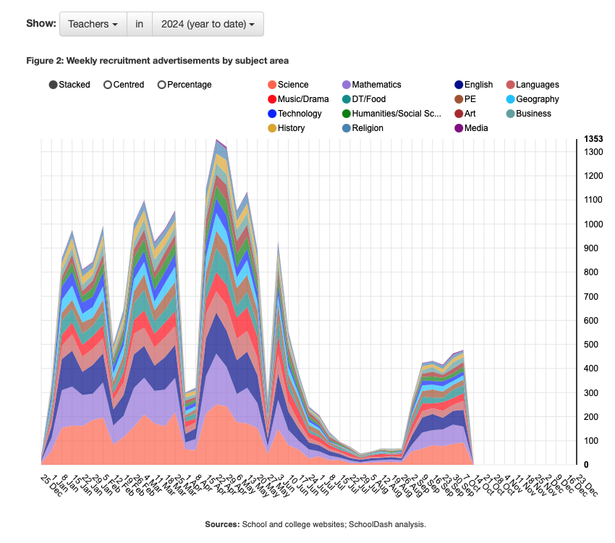Toggle the Mathematics series legend dot
615x543 pixels.
pyautogui.click(x=347, y=85)
